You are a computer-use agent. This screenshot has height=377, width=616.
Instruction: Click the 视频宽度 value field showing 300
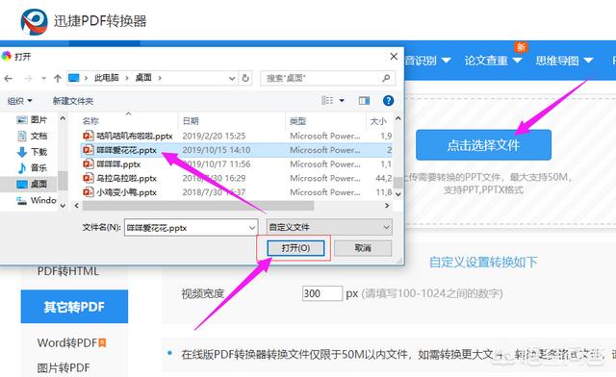(322, 293)
